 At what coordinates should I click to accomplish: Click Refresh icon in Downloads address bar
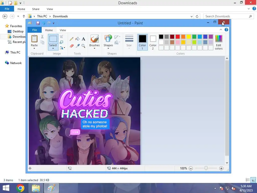pos(197,16)
